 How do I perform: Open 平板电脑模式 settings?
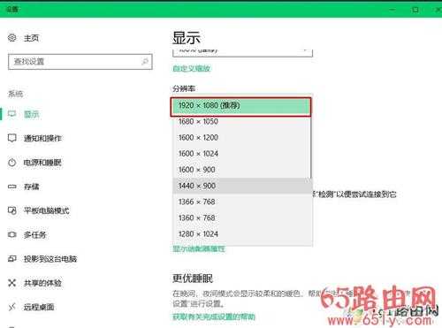click(x=47, y=210)
